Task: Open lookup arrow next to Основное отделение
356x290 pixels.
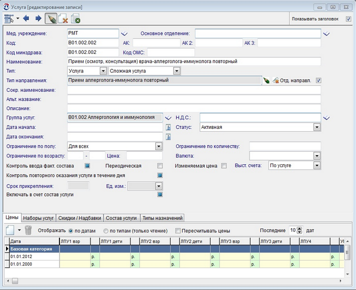Action: [326, 34]
